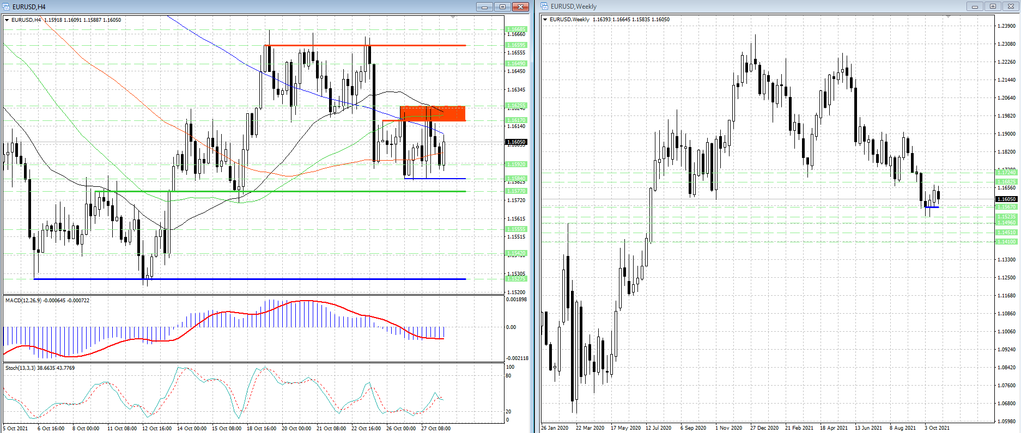Maximize the EURUSD,Weekly chart window
This screenshot has width=1021, height=433.
[x=993, y=7]
